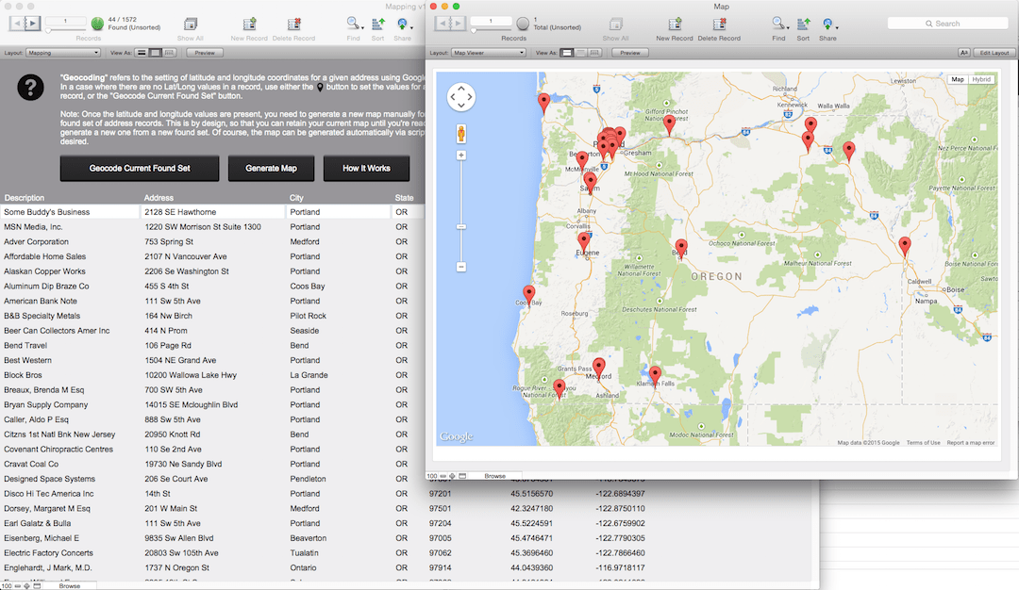Open the Mapping layout dropdown
Image resolution: width=1019 pixels, height=590 pixels.
(65, 53)
